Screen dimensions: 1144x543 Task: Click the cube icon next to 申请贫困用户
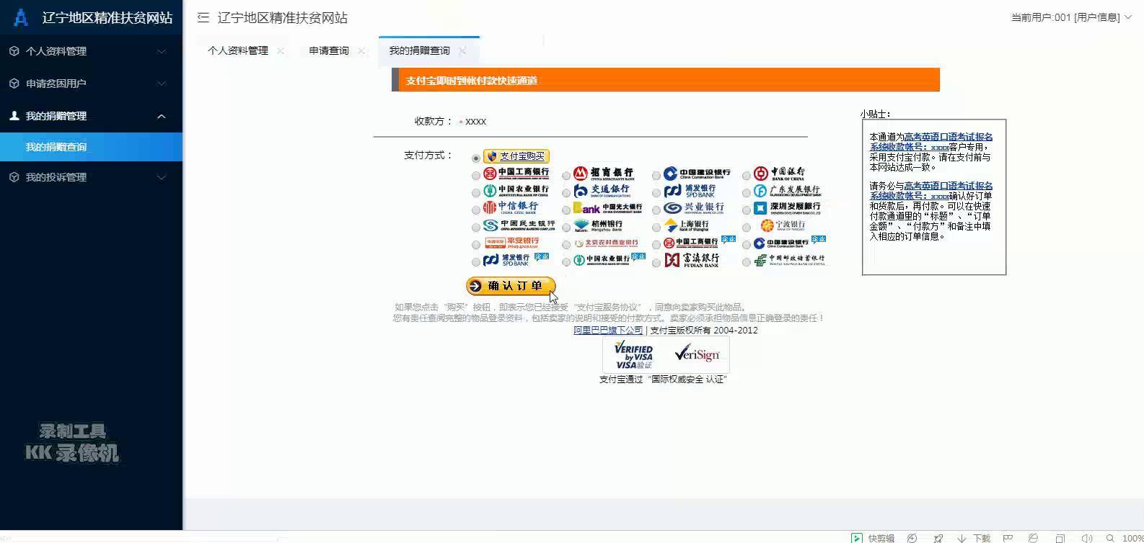point(14,84)
